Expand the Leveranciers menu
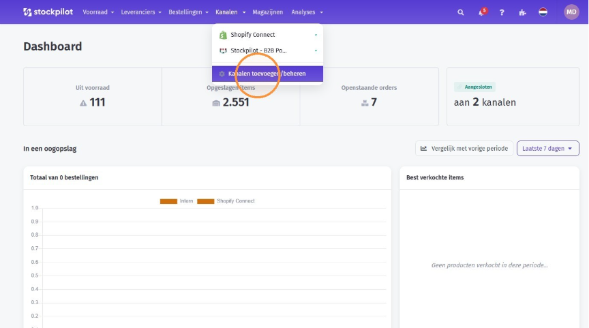589x328 pixels. tap(141, 12)
